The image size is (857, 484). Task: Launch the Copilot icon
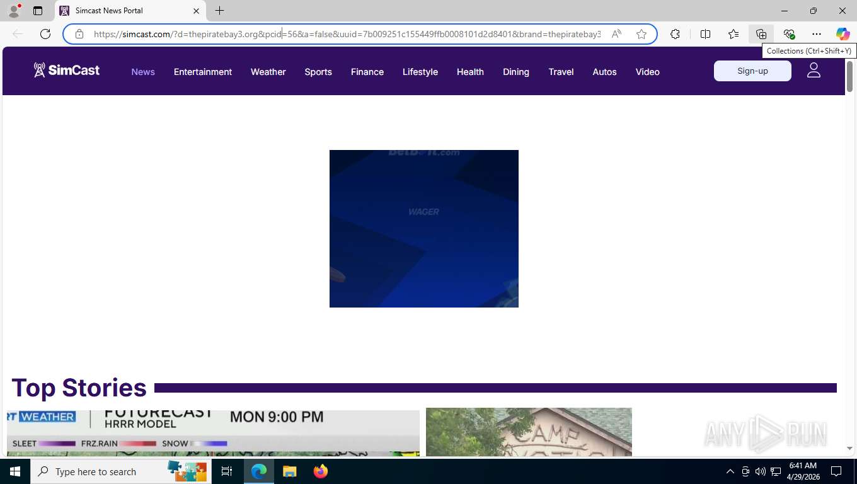843,34
